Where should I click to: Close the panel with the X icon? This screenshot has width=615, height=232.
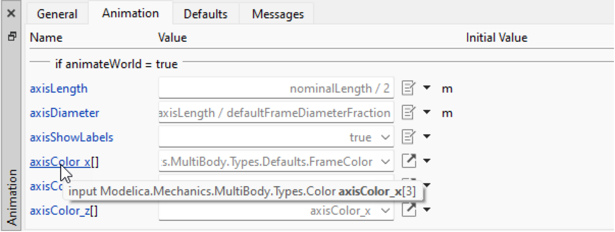point(11,14)
